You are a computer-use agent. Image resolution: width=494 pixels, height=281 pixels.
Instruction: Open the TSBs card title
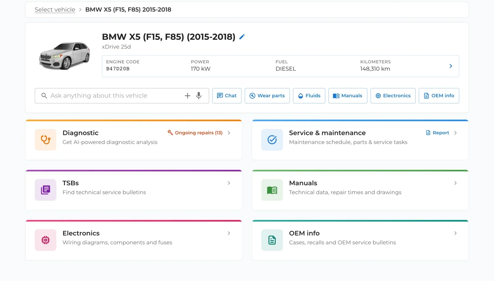[71, 183]
